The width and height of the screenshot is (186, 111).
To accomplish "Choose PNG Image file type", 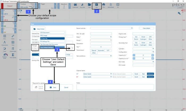I will click(x=52, y=35).
